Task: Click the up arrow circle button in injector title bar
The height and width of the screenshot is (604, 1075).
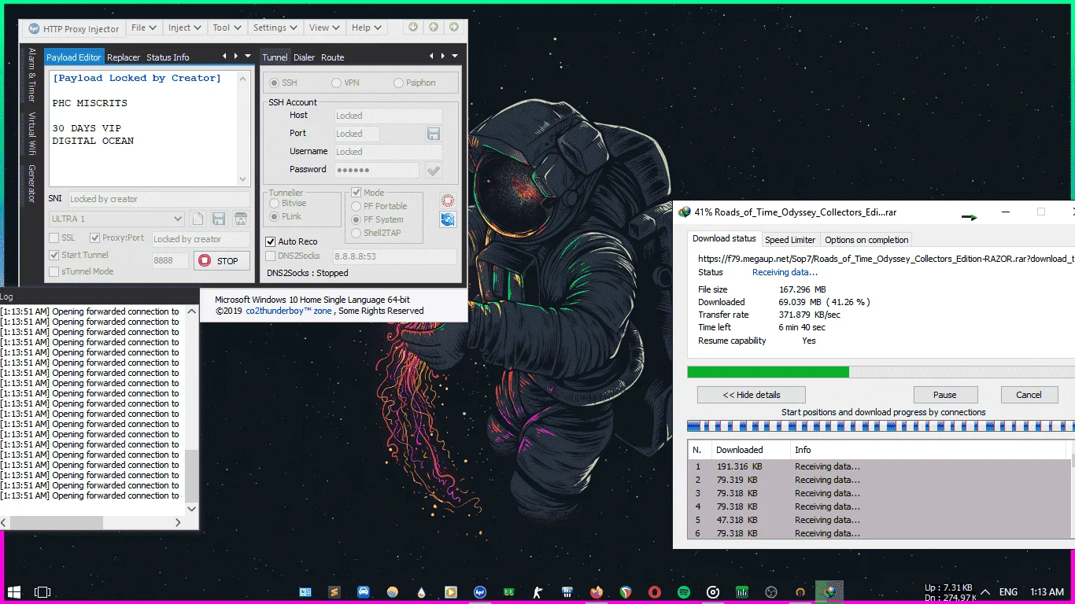Action: (x=434, y=27)
